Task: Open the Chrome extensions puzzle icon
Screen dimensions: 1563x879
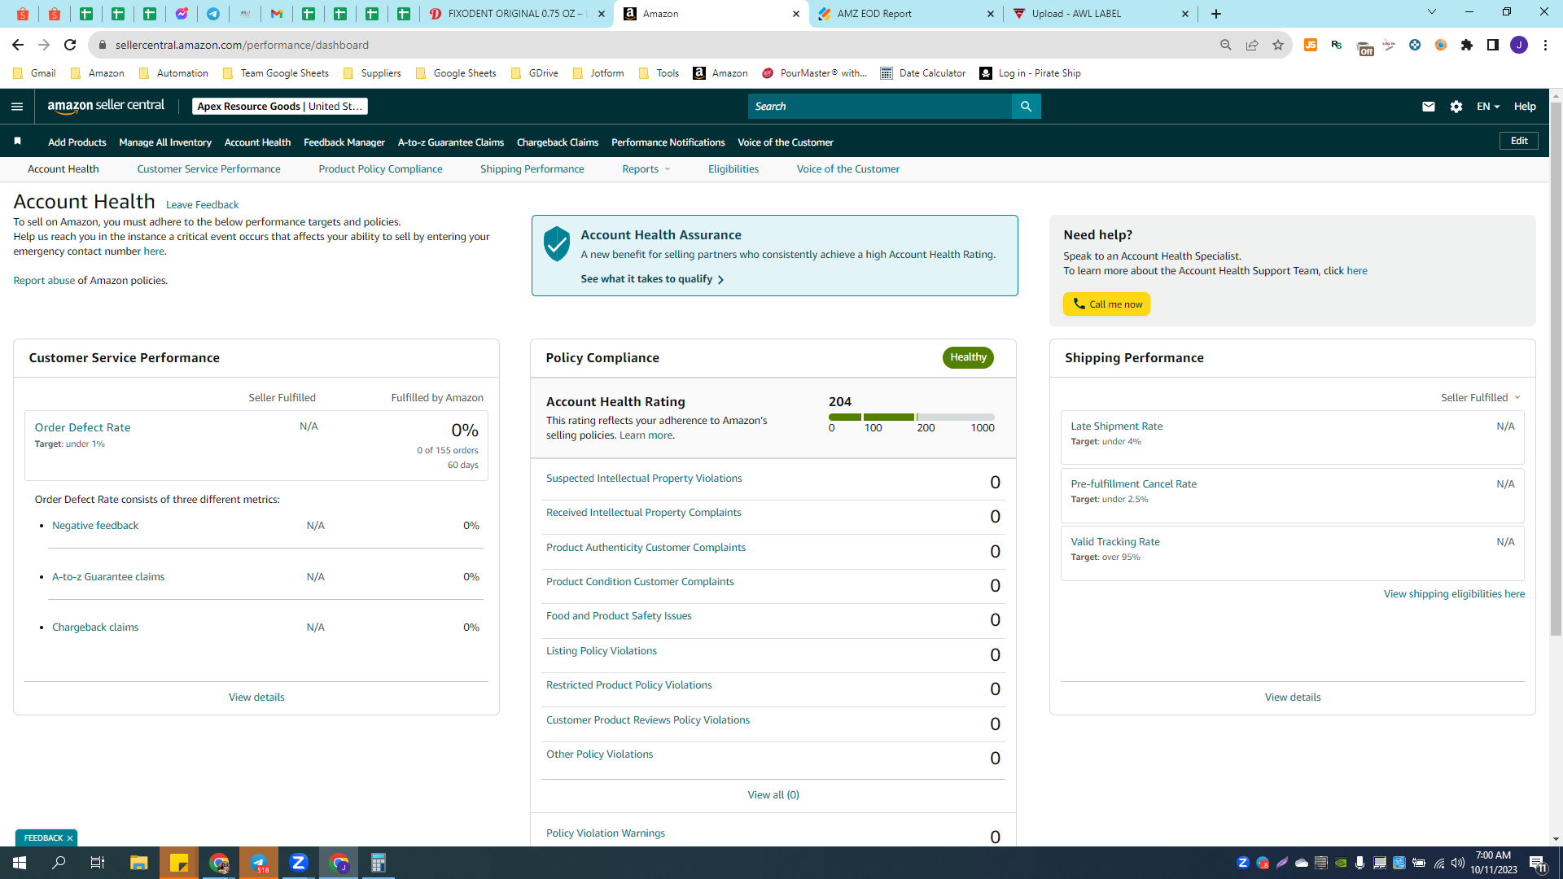Action: point(1467,45)
